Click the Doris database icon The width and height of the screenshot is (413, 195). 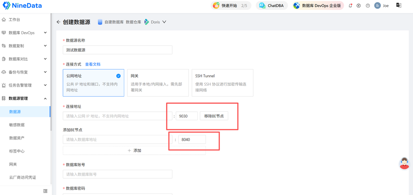tap(146, 22)
